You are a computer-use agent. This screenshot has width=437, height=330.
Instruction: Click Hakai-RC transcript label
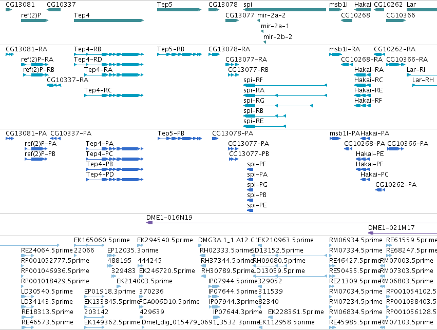pyautogui.click(x=368, y=80)
